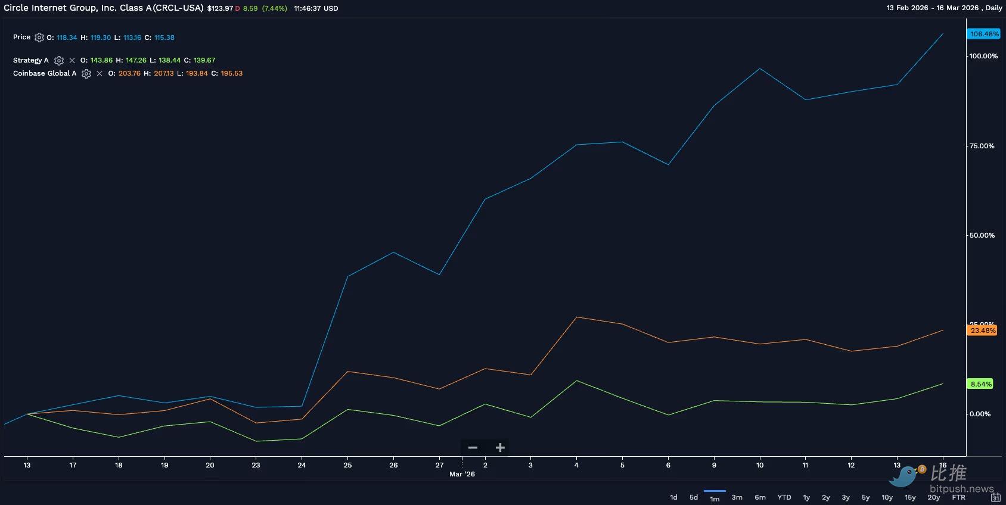This screenshot has width=1006, height=505.
Task: Select the 5d time range
Action: 694,497
